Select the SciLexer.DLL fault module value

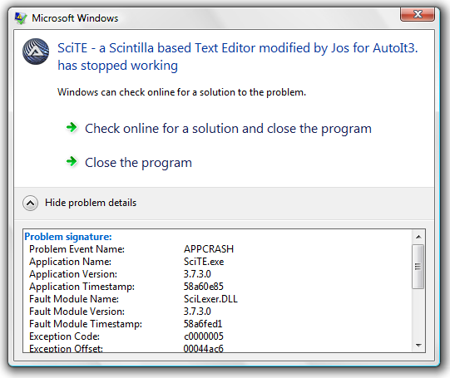(210, 299)
